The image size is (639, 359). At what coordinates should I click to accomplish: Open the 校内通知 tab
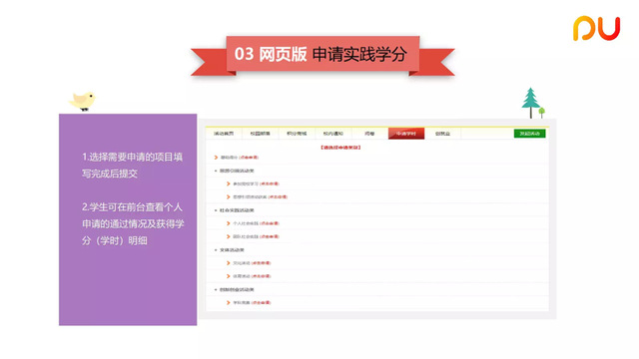tap(332, 134)
